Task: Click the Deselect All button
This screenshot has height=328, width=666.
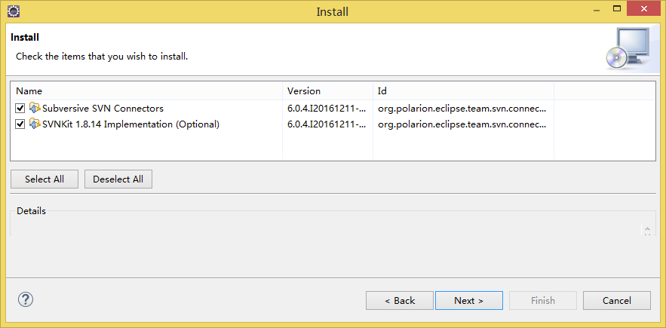Action: [x=118, y=179]
